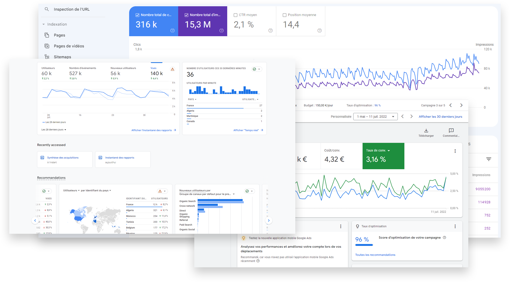
Task: Enable the Position moyenne checkbox
Action: (285, 15)
